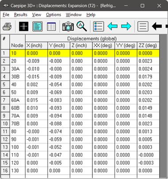Go to next result with cyan right arrow
The width and height of the screenshot is (168, 179).
point(126,27)
